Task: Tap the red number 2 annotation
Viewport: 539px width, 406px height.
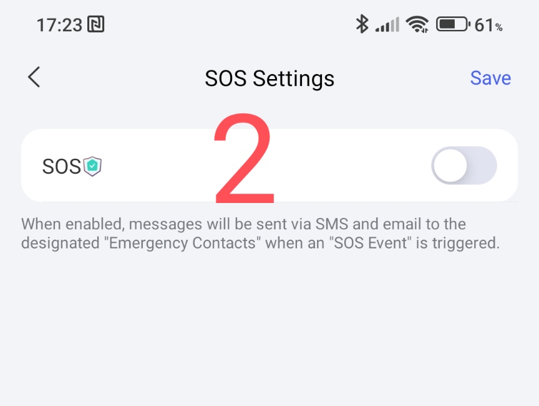Action: [245, 158]
